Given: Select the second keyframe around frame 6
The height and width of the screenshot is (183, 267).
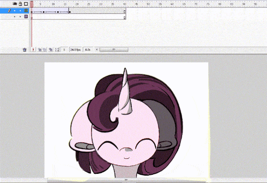Looking at the screenshot, I should (x=44, y=12).
